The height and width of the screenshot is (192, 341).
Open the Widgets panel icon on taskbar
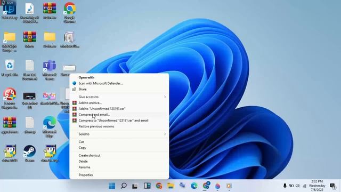[147, 186]
